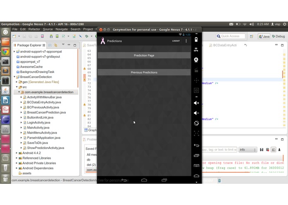The width and height of the screenshot is (288, 205).
Task: Collapse src folder
Action: coord(17,87)
